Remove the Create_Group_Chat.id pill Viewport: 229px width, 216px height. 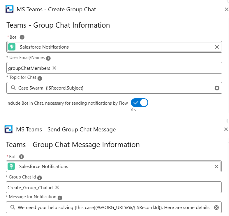(57, 188)
